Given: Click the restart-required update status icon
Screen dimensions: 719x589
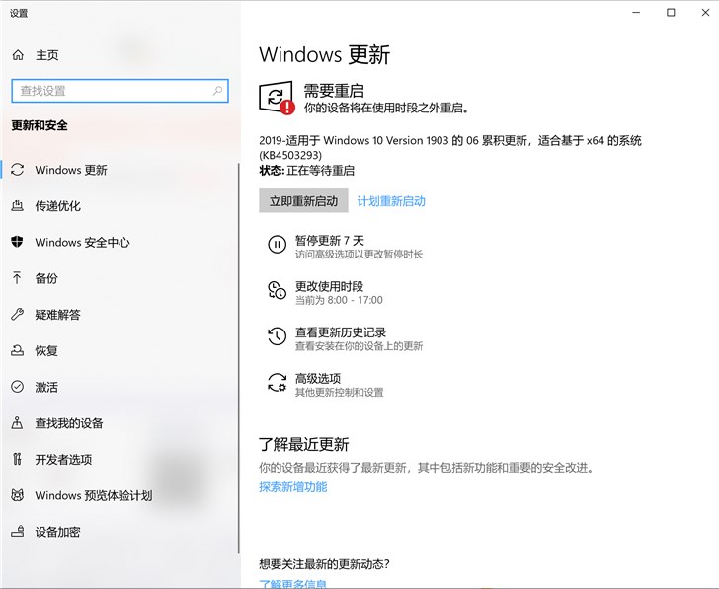Looking at the screenshot, I should click(x=277, y=98).
